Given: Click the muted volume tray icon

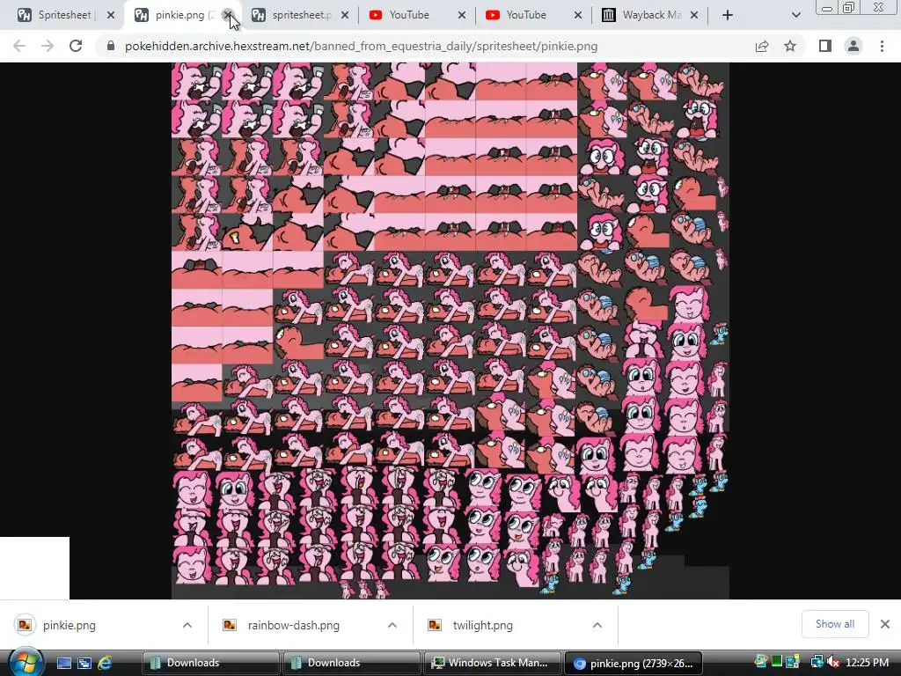Looking at the screenshot, I should click(x=832, y=662).
